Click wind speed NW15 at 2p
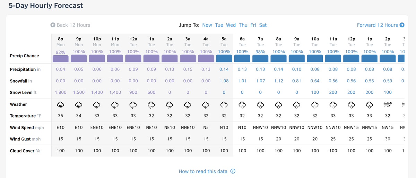This screenshot has height=178, width=416. (388, 128)
